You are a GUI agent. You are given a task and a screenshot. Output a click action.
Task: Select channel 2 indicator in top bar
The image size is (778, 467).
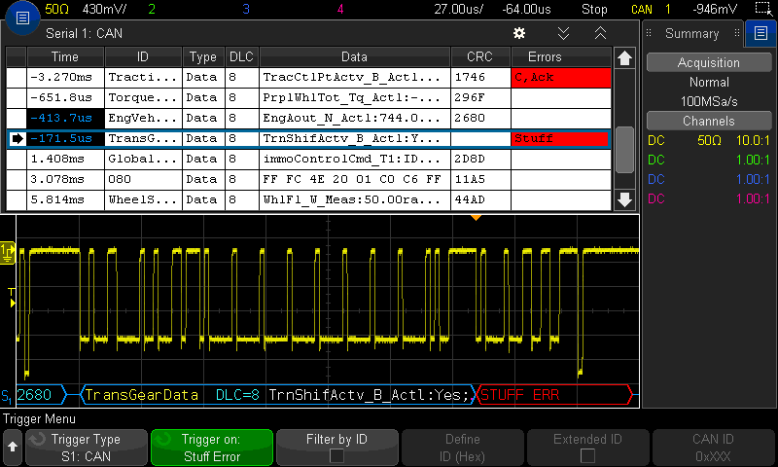point(152,9)
